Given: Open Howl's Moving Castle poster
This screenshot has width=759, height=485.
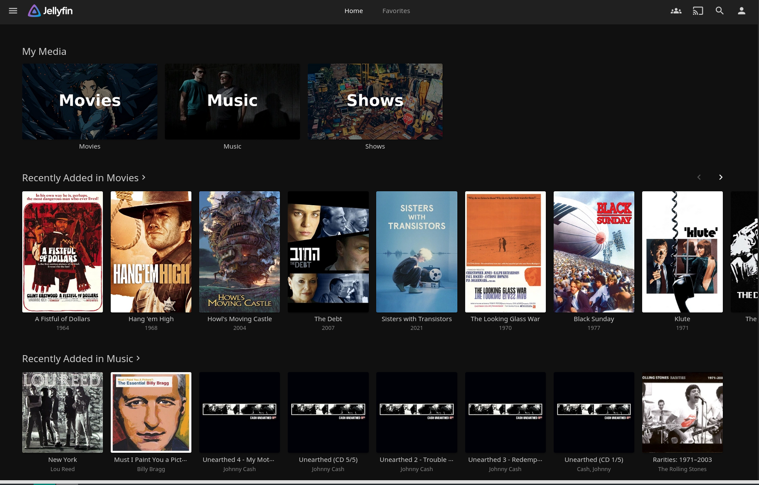Looking at the screenshot, I should [239, 252].
